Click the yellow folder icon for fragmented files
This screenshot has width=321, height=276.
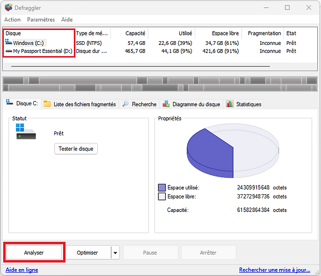pos(47,104)
